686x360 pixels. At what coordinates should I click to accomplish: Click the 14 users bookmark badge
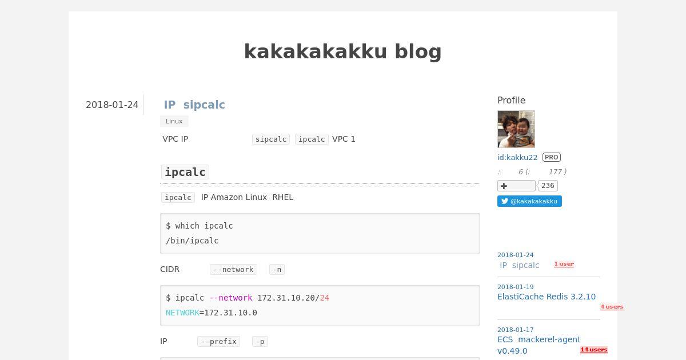click(x=594, y=350)
